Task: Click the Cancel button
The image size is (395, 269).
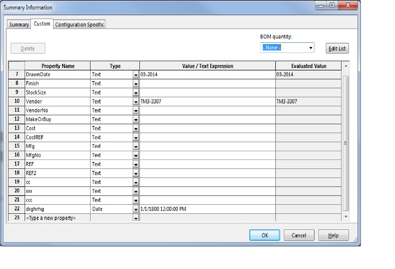Action: 299,235
